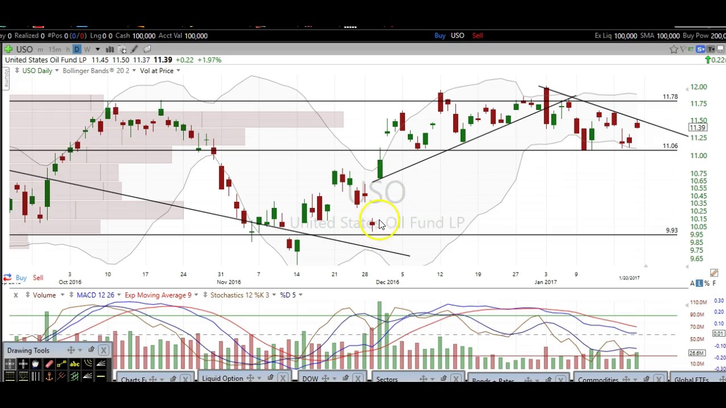Viewport: 726px width, 408px height.
Task: Choose the abc text annotation tool
Action: [74, 364]
